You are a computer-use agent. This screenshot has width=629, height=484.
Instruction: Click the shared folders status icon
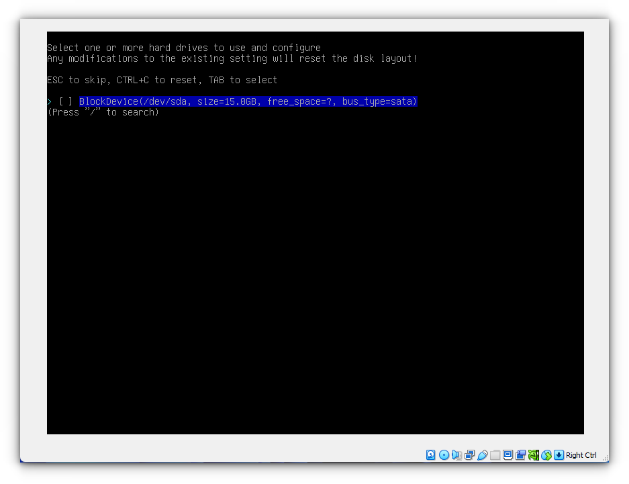(x=495, y=454)
